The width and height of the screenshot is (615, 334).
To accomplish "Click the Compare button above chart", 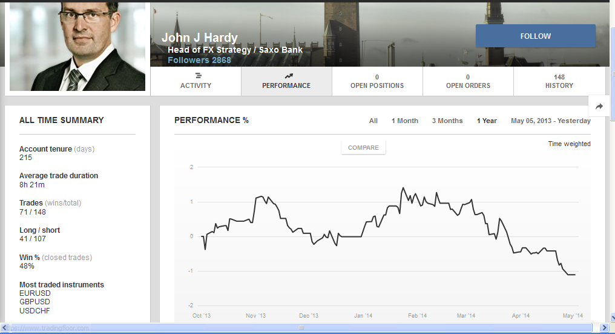I will [x=363, y=147].
